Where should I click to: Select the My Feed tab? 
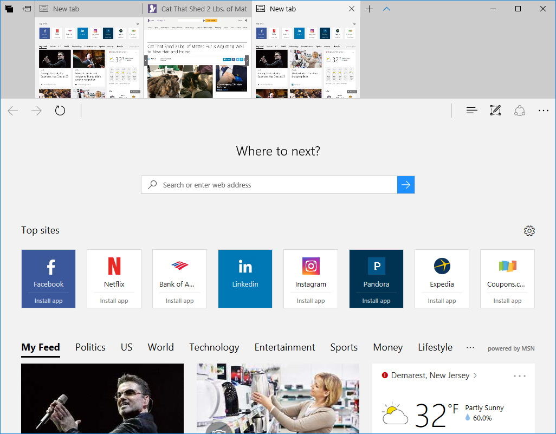tap(41, 347)
